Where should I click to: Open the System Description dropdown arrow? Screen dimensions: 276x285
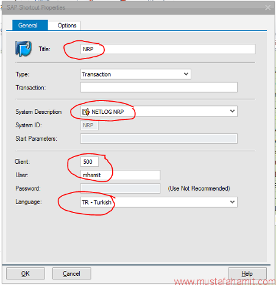tap(232, 111)
